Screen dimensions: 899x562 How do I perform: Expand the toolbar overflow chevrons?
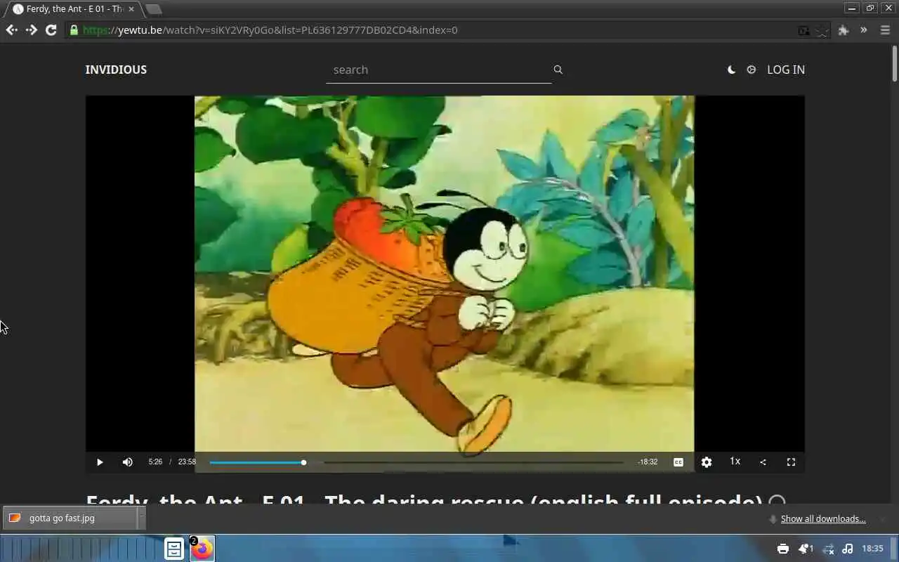pyautogui.click(x=864, y=30)
